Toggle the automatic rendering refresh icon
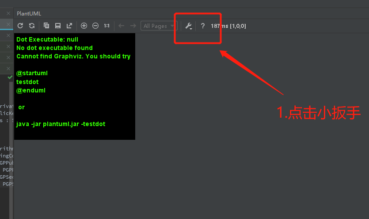This screenshot has height=219, width=369. coord(32,26)
